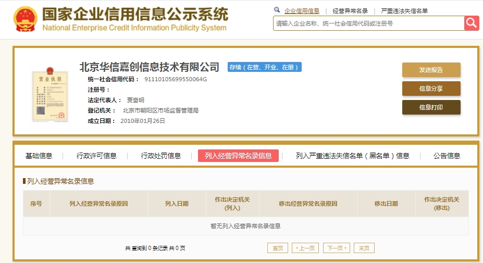Viewport: 483px width, 263px height.
Task: Select the 列入经营异常名录信息 tab
Action: click(x=239, y=156)
